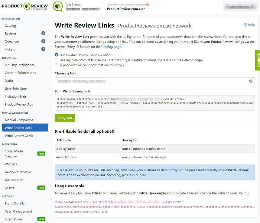Open Assets in the sidebar
This screenshot has width=260, height=223.
[x=9, y=188]
